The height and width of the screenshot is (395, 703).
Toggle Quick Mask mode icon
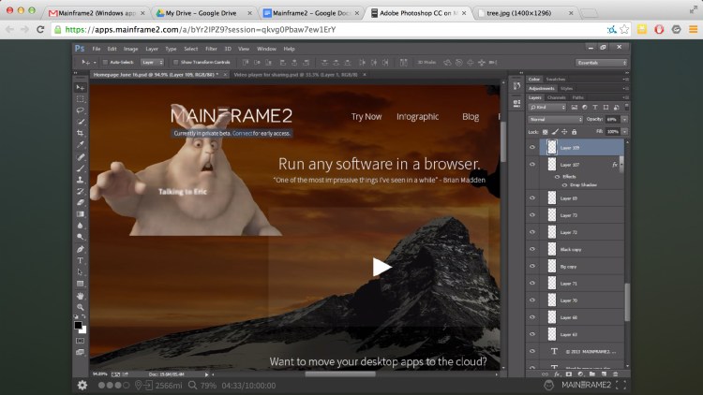[x=81, y=341]
